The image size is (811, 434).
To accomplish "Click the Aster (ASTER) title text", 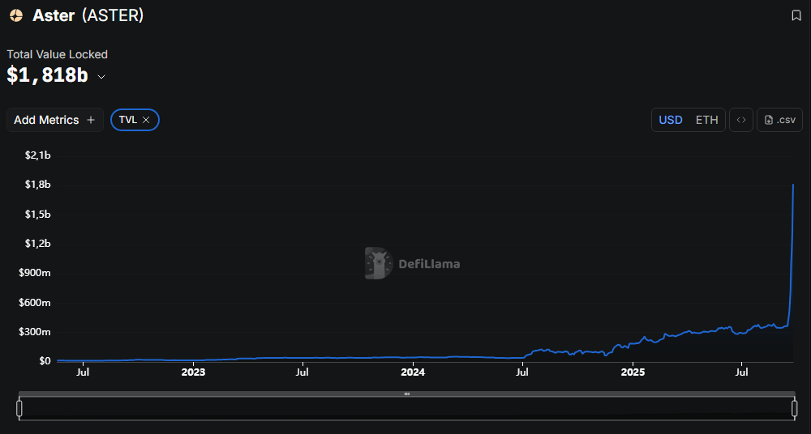I will tap(88, 15).
